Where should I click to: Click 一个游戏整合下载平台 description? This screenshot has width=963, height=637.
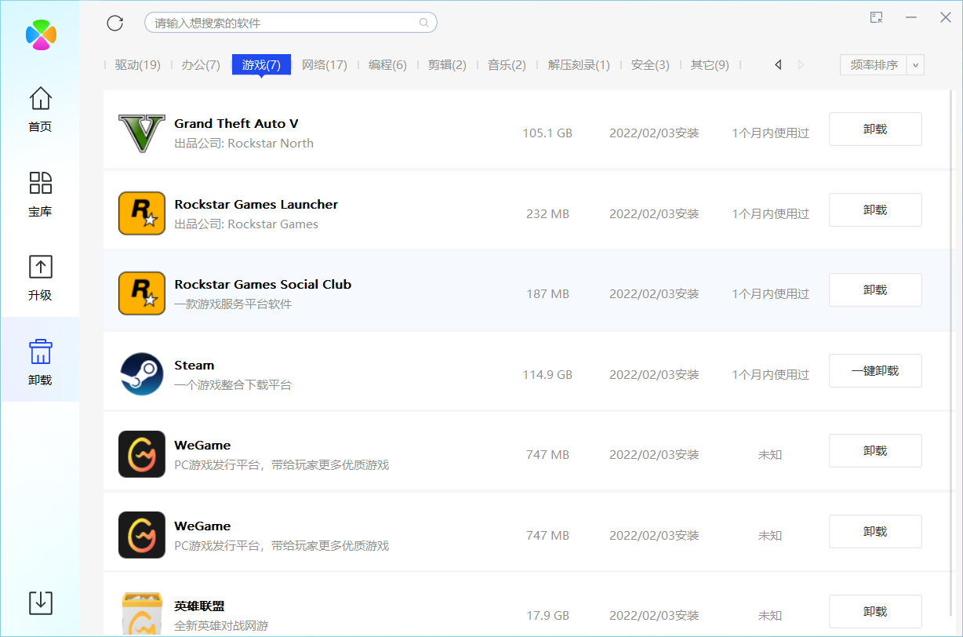(233, 385)
